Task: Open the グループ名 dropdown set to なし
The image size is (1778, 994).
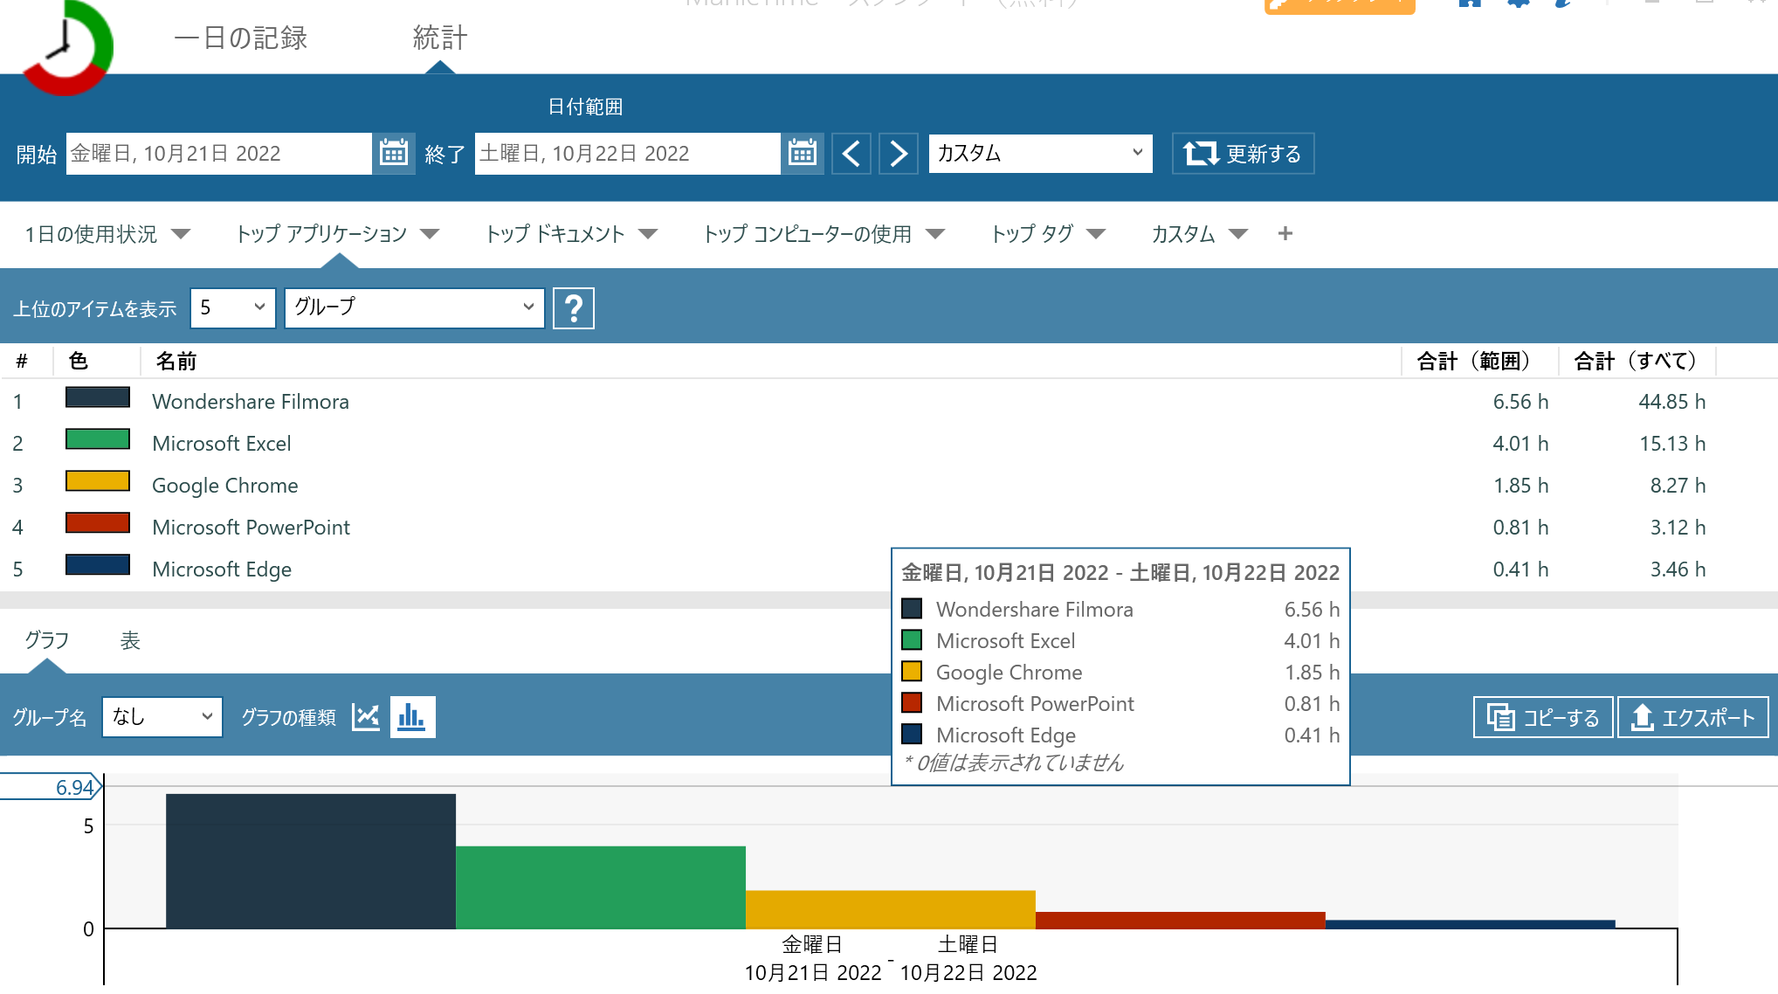Action: coord(162,717)
